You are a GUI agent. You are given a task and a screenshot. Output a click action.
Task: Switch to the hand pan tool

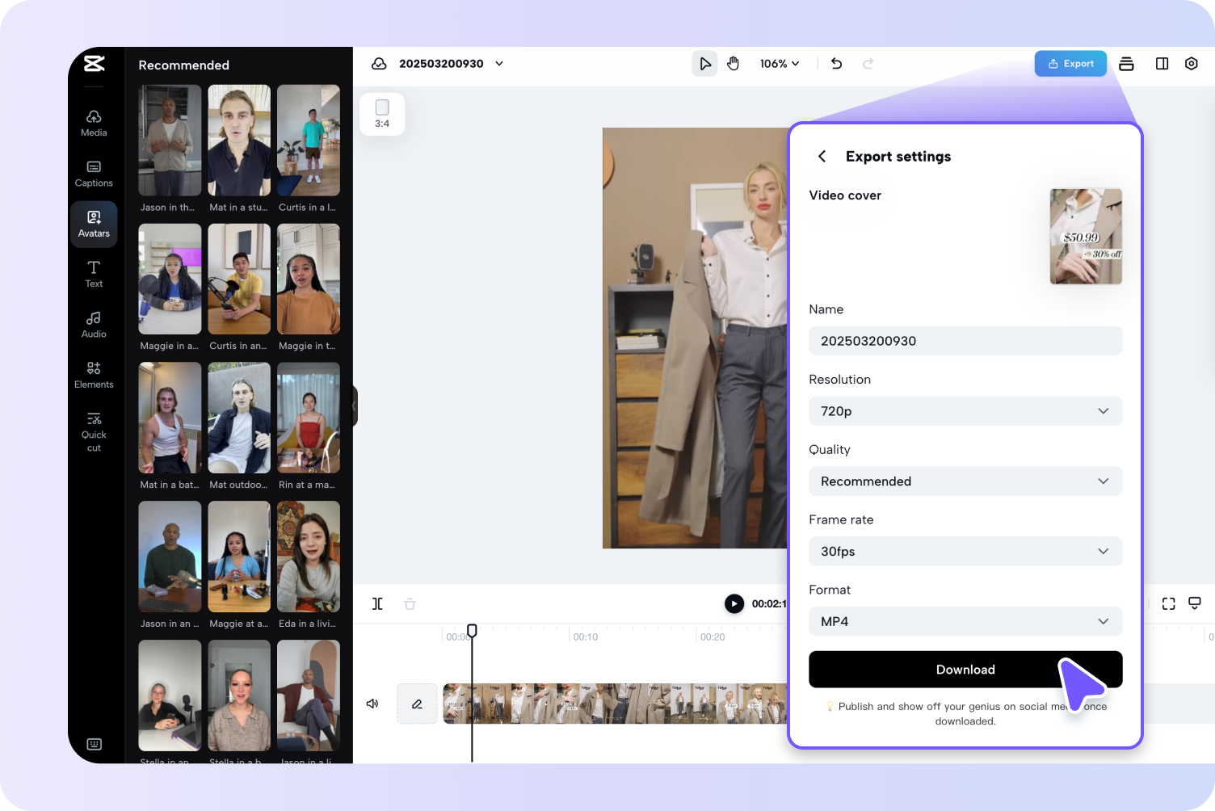pyautogui.click(x=733, y=63)
